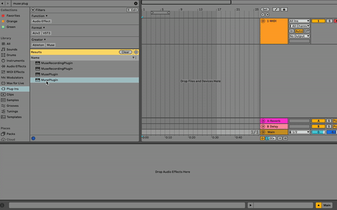Open the Modulators library category

[x=15, y=78]
